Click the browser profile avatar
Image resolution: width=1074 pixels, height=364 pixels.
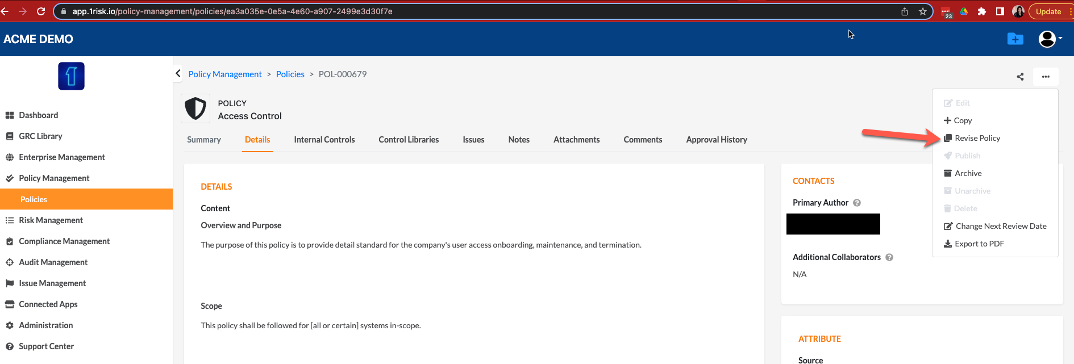click(1018, 11)
